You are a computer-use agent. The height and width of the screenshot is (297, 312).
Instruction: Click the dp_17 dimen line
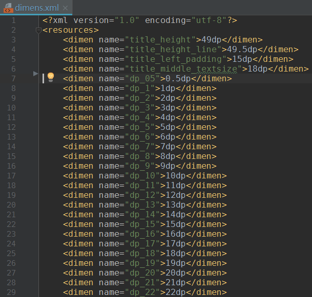(x=145, y=244)
